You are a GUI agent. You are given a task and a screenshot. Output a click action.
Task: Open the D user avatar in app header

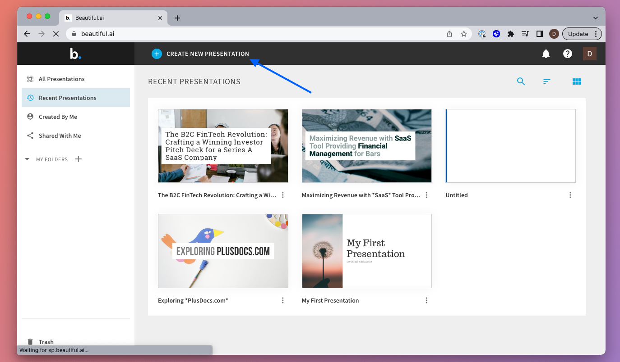(589, 54)
